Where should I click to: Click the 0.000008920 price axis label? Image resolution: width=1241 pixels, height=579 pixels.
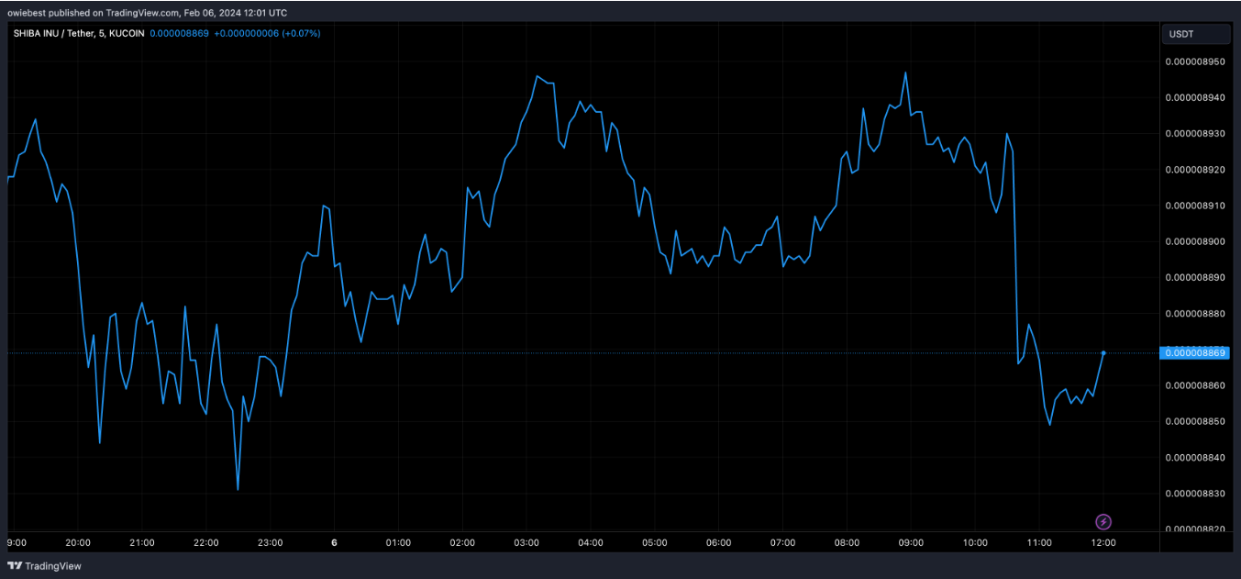1194,170
